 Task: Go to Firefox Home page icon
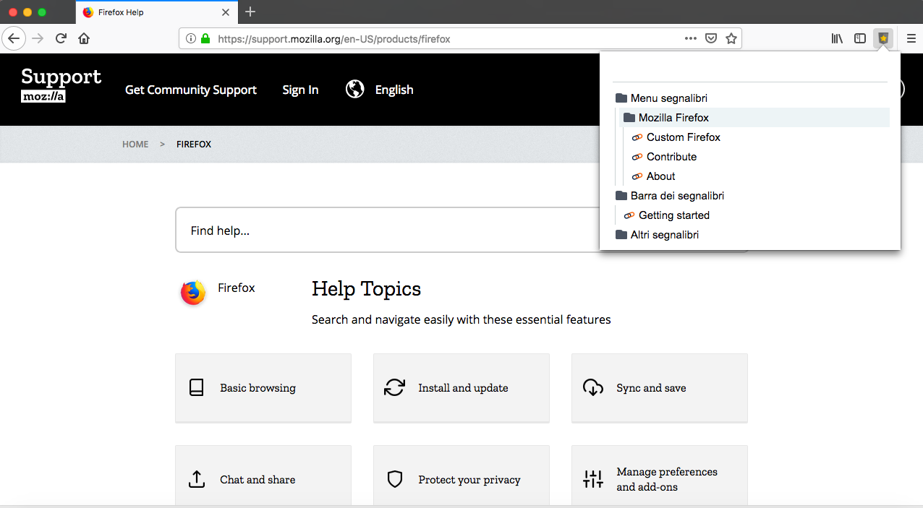pos(84,38)
